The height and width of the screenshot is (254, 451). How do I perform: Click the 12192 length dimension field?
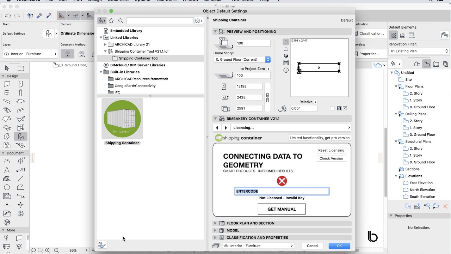point(249,86)
